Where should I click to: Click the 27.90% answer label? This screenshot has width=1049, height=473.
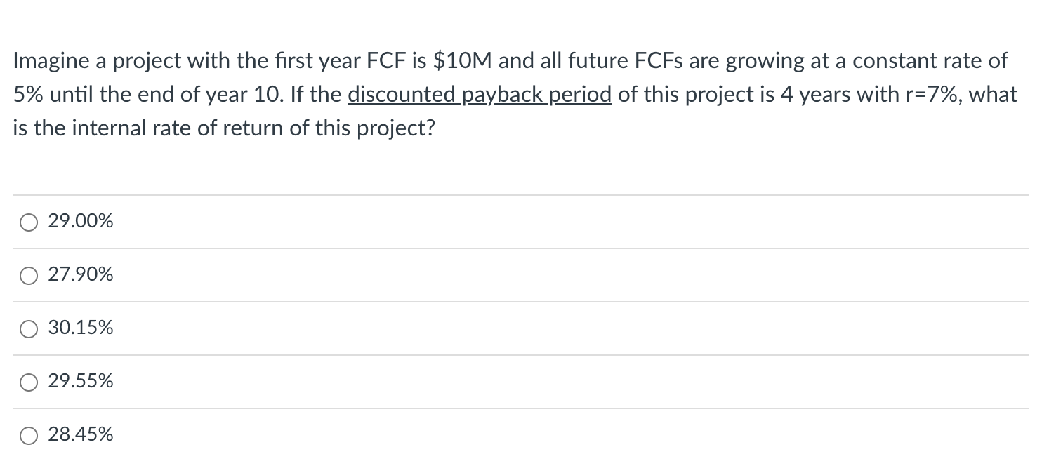(x=79, y=274)
